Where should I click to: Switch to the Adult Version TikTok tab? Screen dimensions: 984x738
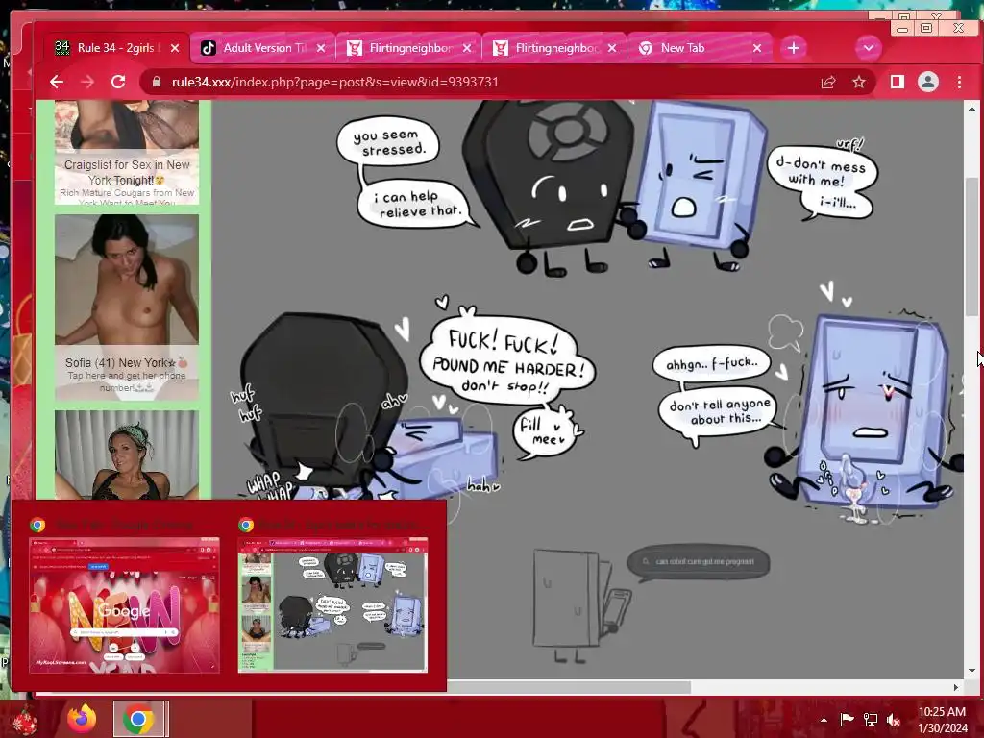pos(263,48)
